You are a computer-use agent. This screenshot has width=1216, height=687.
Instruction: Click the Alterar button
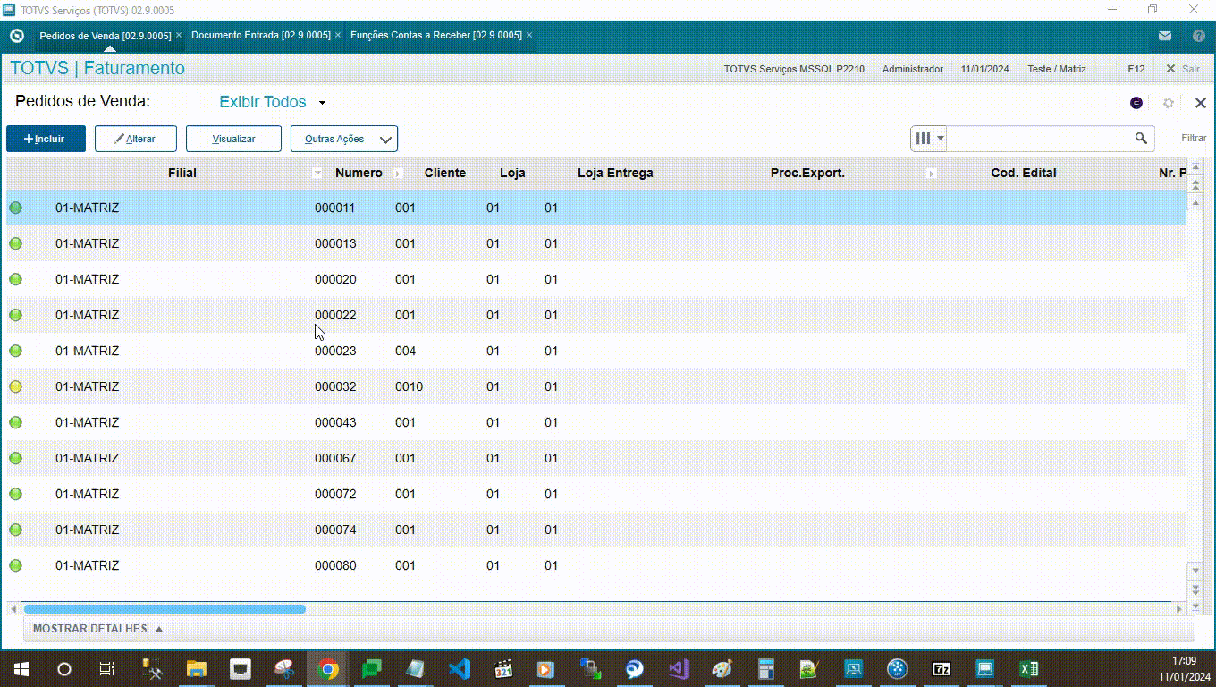pos(136,139)
